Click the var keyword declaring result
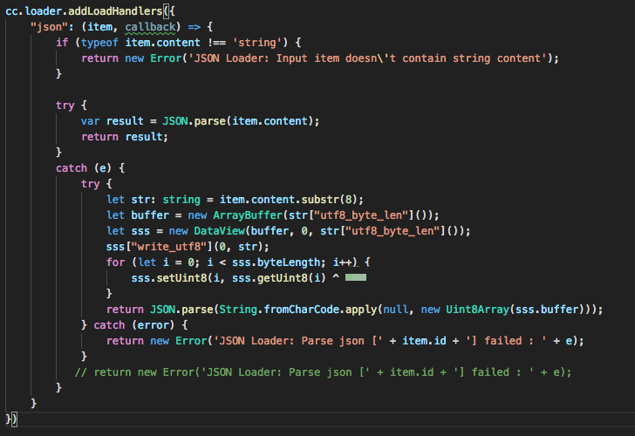 (93, 120)
